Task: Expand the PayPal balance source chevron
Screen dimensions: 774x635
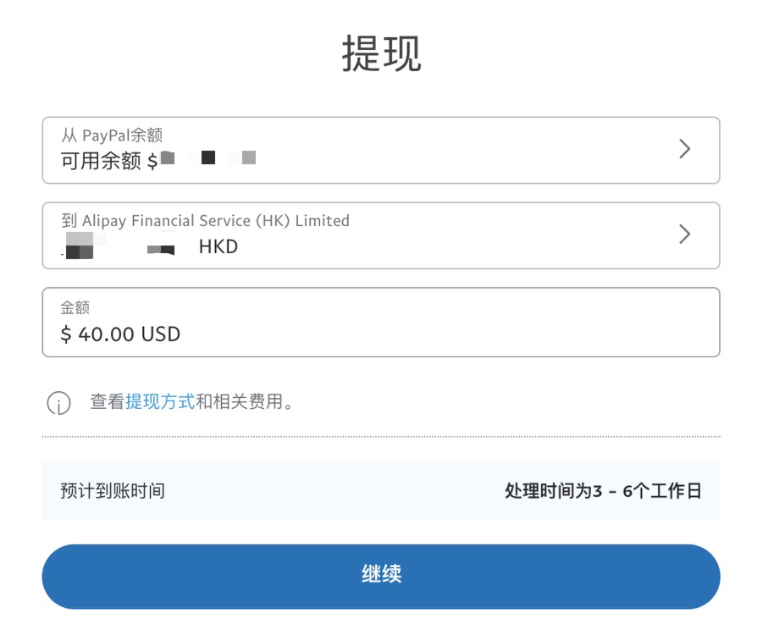Action: pos(684,149)
